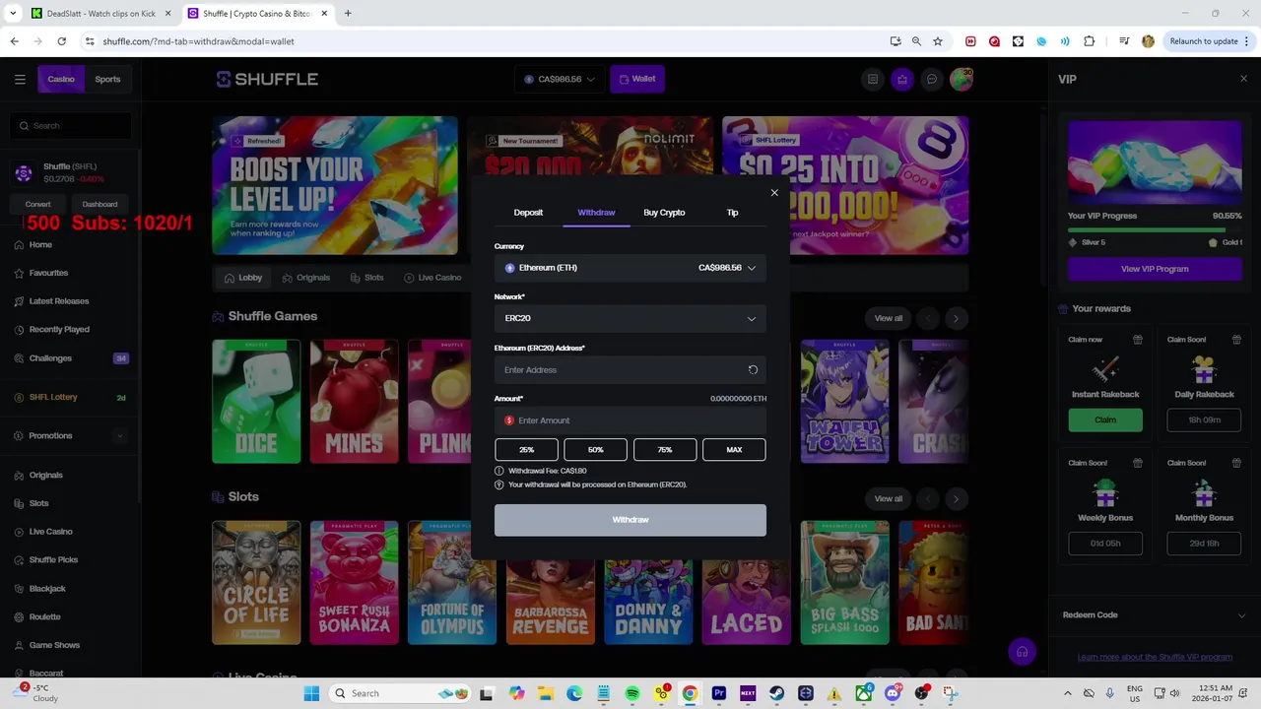Reload the page in Chrome

[x=61, y=41]
